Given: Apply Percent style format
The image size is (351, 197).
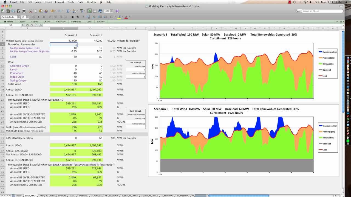Looking at the screenshot, I should tap(78, 17).
